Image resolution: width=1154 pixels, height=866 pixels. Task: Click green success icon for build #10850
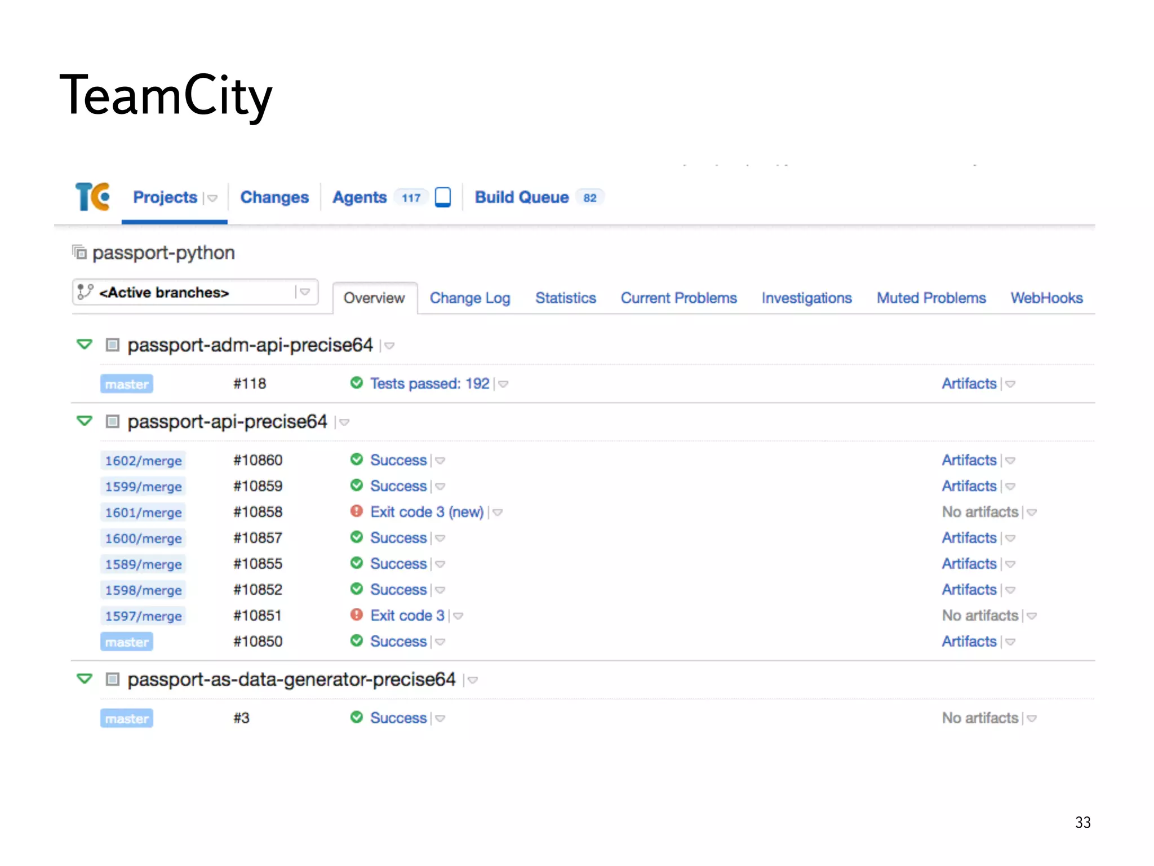[357, 641]
